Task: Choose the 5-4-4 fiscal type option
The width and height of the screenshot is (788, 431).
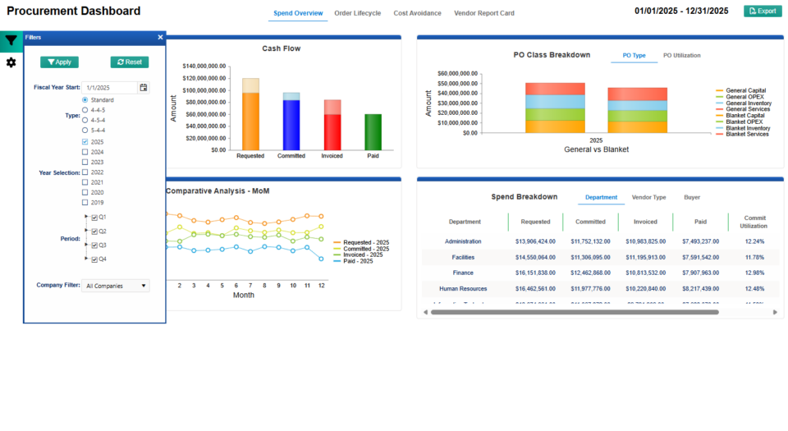Action: [85, 131]
